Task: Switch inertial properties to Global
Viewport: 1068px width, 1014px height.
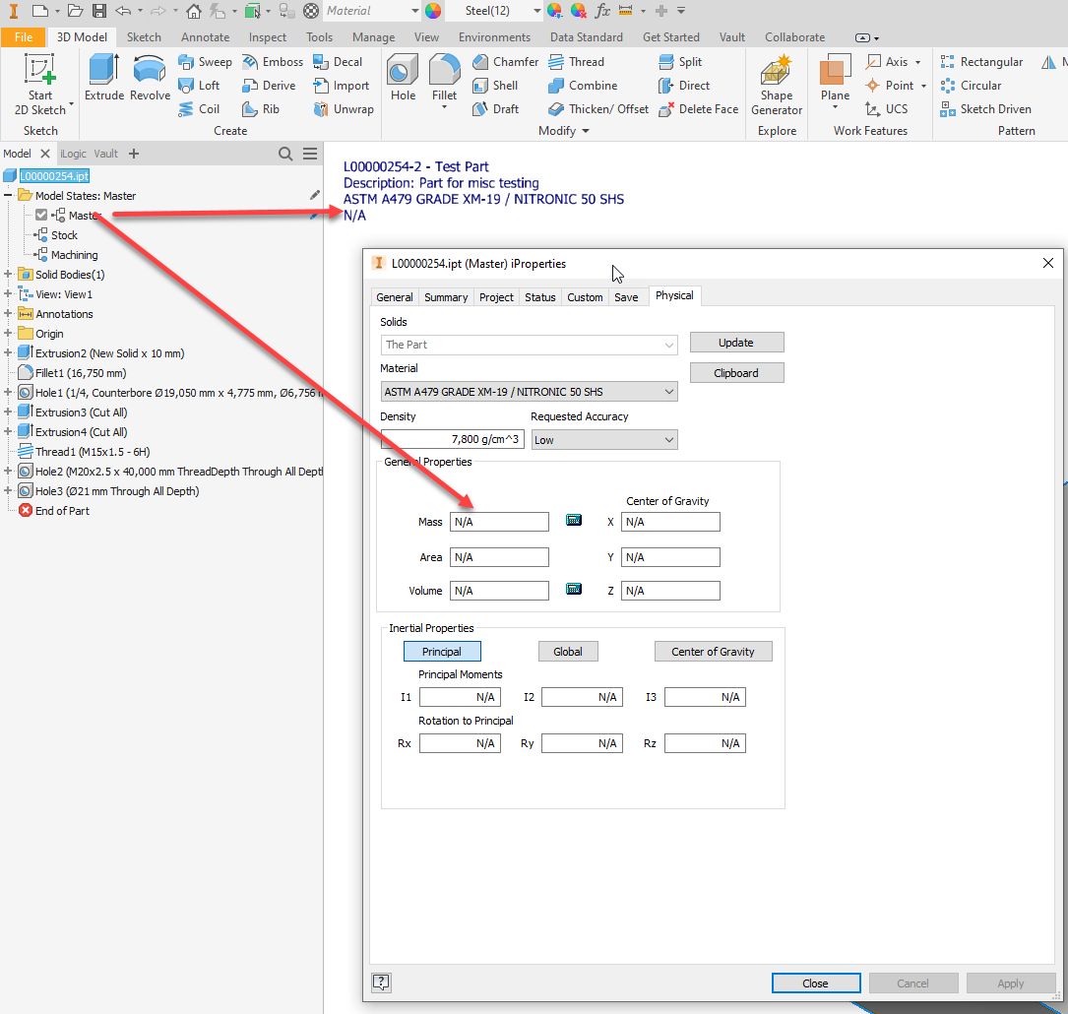Action: tap(568, 651)
